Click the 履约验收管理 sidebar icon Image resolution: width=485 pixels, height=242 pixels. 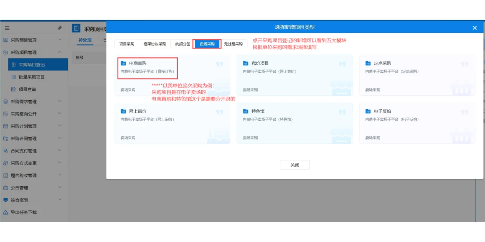click(x=6, y=175)
